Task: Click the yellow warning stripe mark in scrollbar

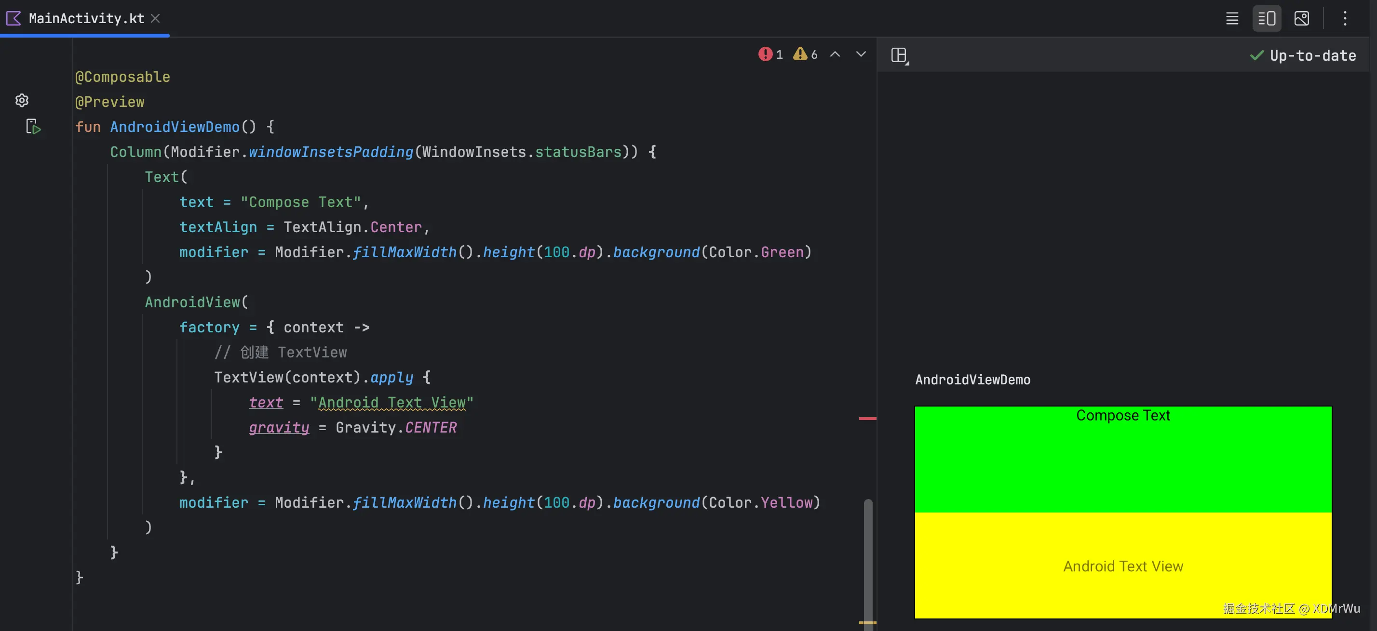Action: point(867,622)
